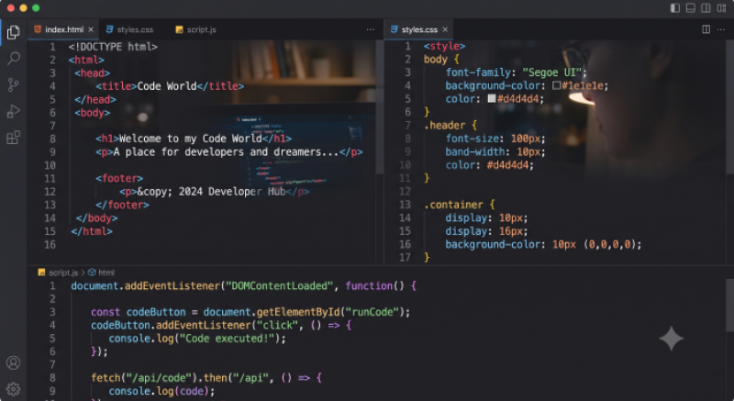Image resolution: width=734 pixels, height=401 pixels.
Task: Open more actions for left editor group
Action: pyautogui.click(x=371, y=29)
